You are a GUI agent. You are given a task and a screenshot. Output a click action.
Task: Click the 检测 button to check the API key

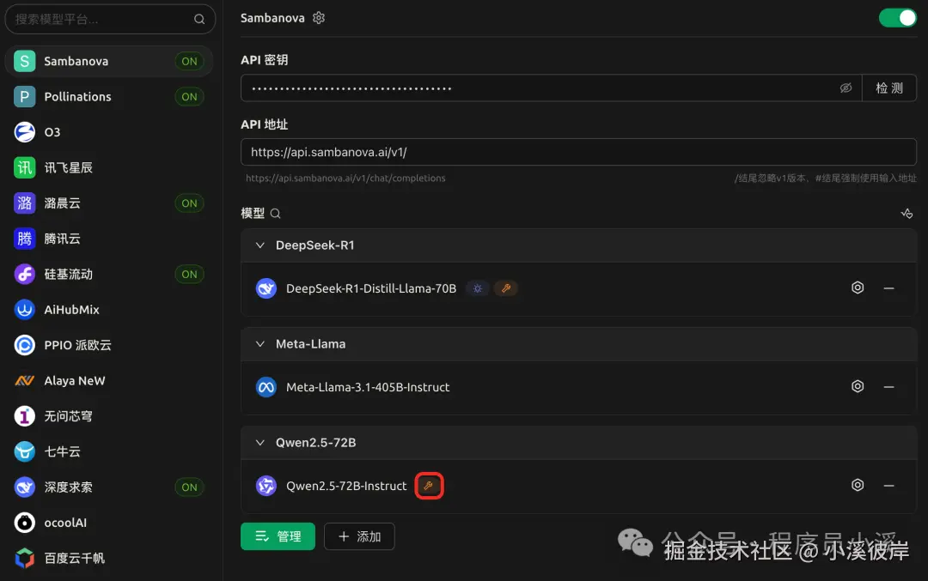click(x=889, y=88)
